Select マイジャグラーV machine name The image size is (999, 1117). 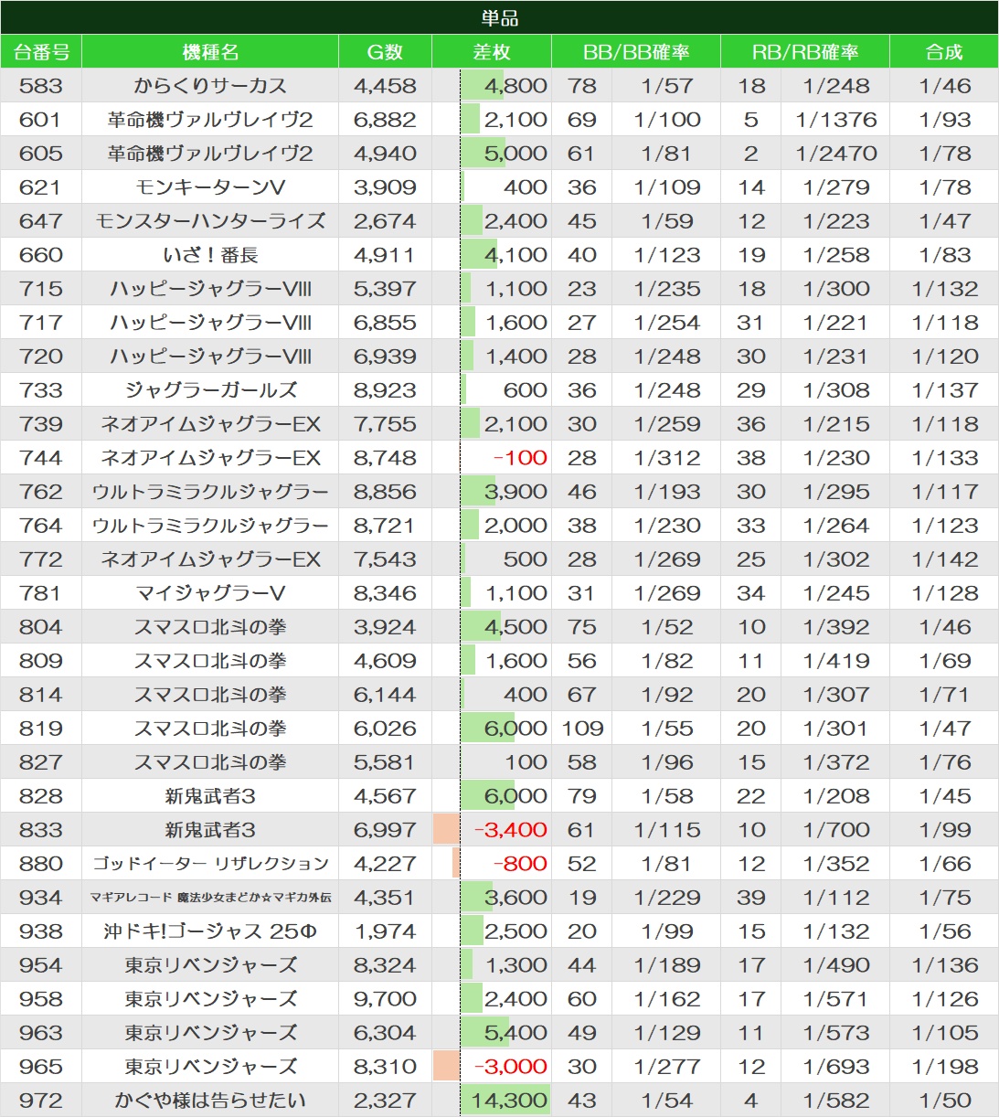pyautogui.click(x=210, y=593)
